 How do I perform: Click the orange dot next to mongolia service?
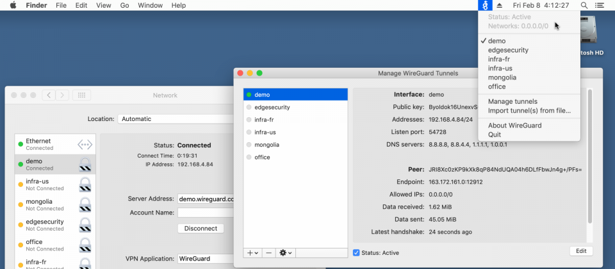(20, 204)
